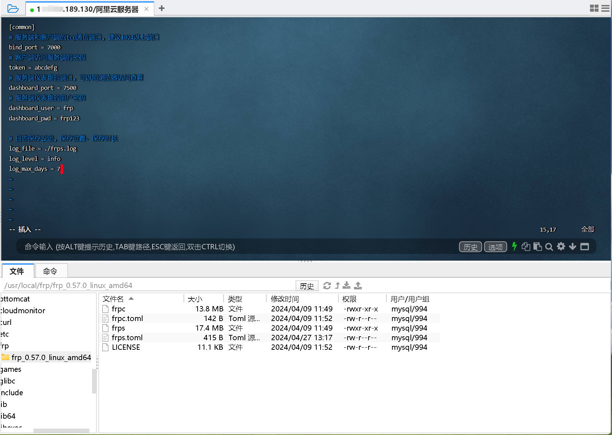Open the hamburger main menu

coord(605,8)
